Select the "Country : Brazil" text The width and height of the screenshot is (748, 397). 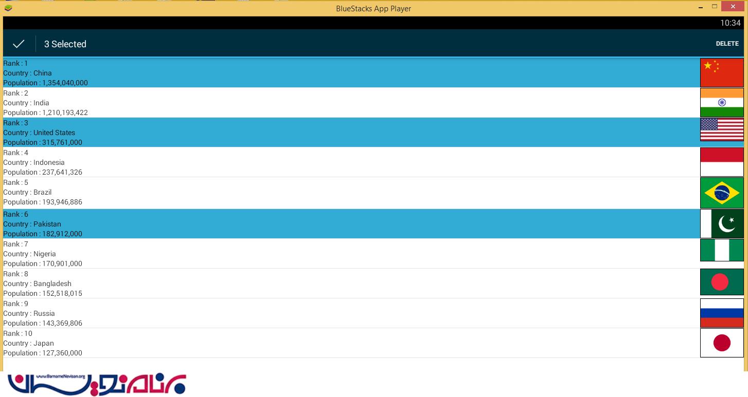27,192
